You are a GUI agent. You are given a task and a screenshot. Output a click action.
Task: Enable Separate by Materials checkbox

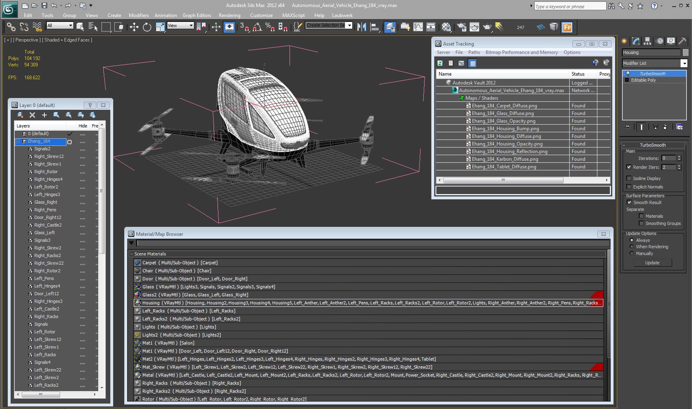pyautogui.click(x=641, y=216)
